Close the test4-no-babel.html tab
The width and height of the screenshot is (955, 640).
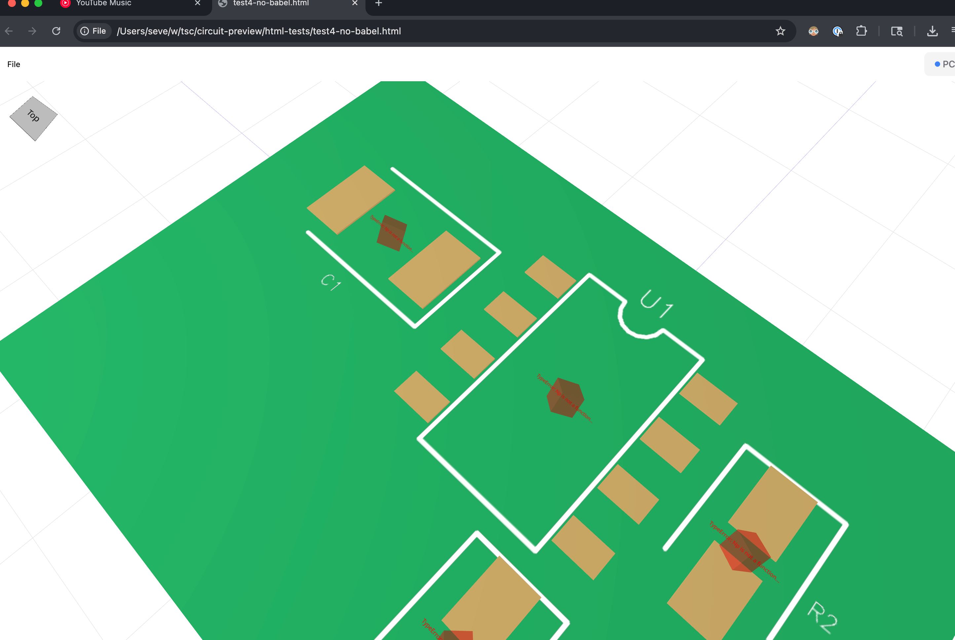pyautogui.click(x=355, y=3)
